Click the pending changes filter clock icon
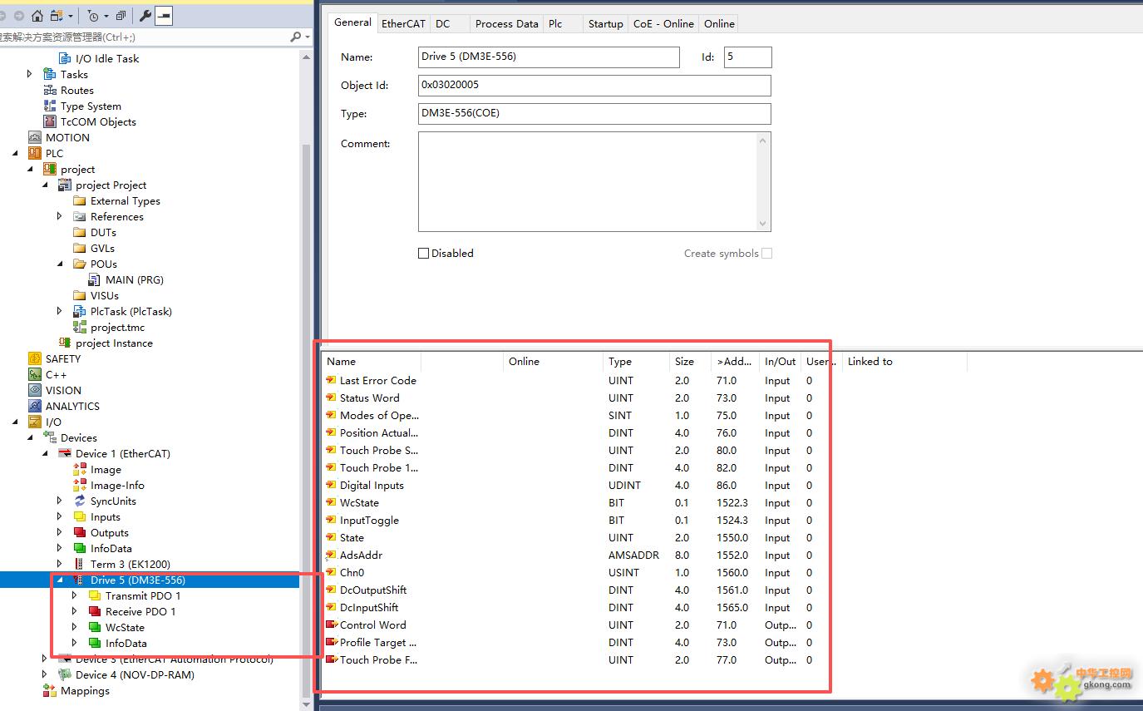 click(93, 16)
